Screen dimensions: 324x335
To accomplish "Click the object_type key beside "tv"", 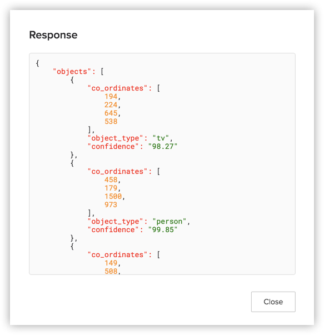I will pyautogui.click(x=115, y=138).
